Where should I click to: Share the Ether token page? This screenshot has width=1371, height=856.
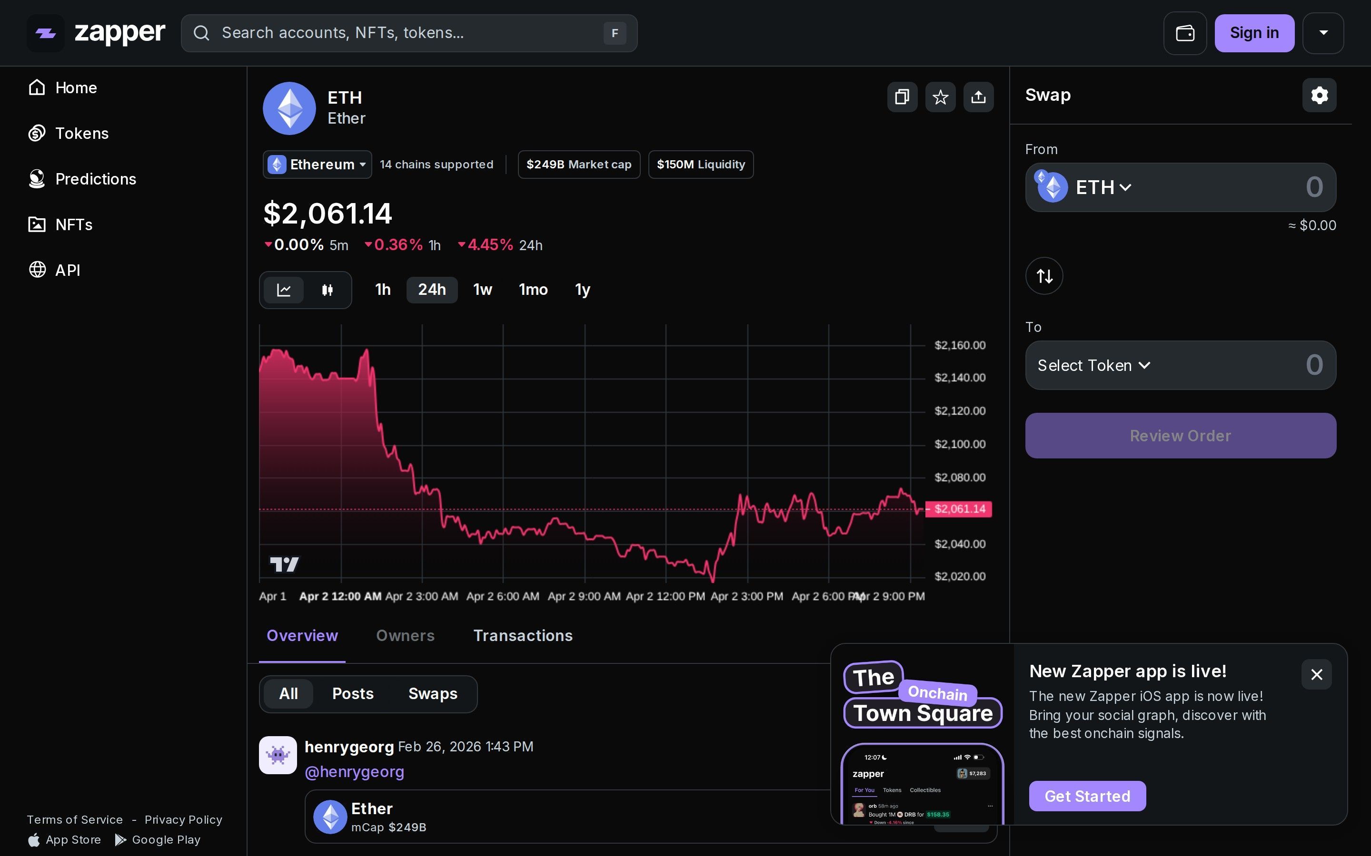tap(978, 97)
